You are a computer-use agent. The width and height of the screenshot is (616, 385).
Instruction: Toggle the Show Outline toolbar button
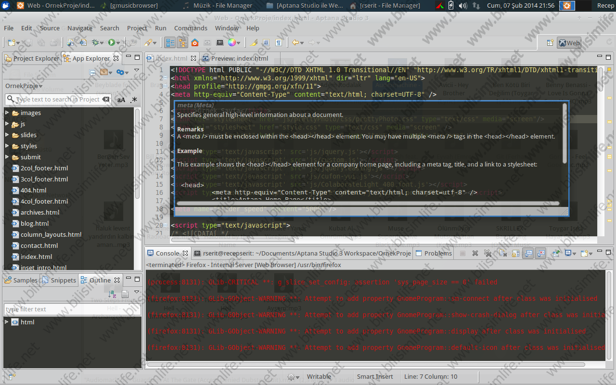click(x=170, y=42)
